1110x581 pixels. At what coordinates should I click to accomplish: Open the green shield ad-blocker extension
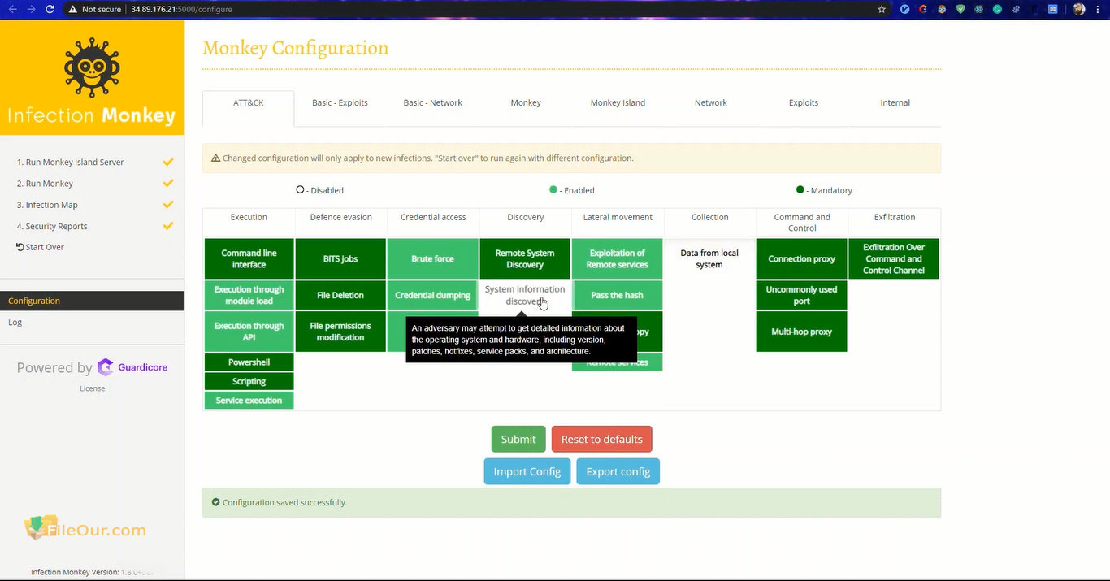coord(960,9)
